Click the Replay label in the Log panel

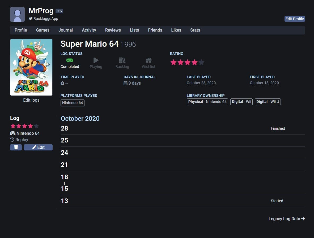click(22, 140)
